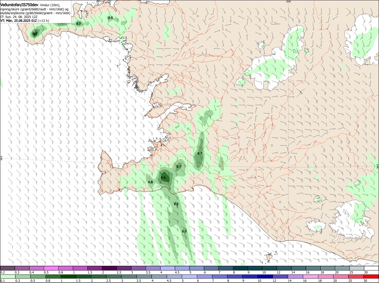The image size is (379, 283).
Task: Click the '1.1' precipitation value near the northwest coast
Action: point(35,34)
